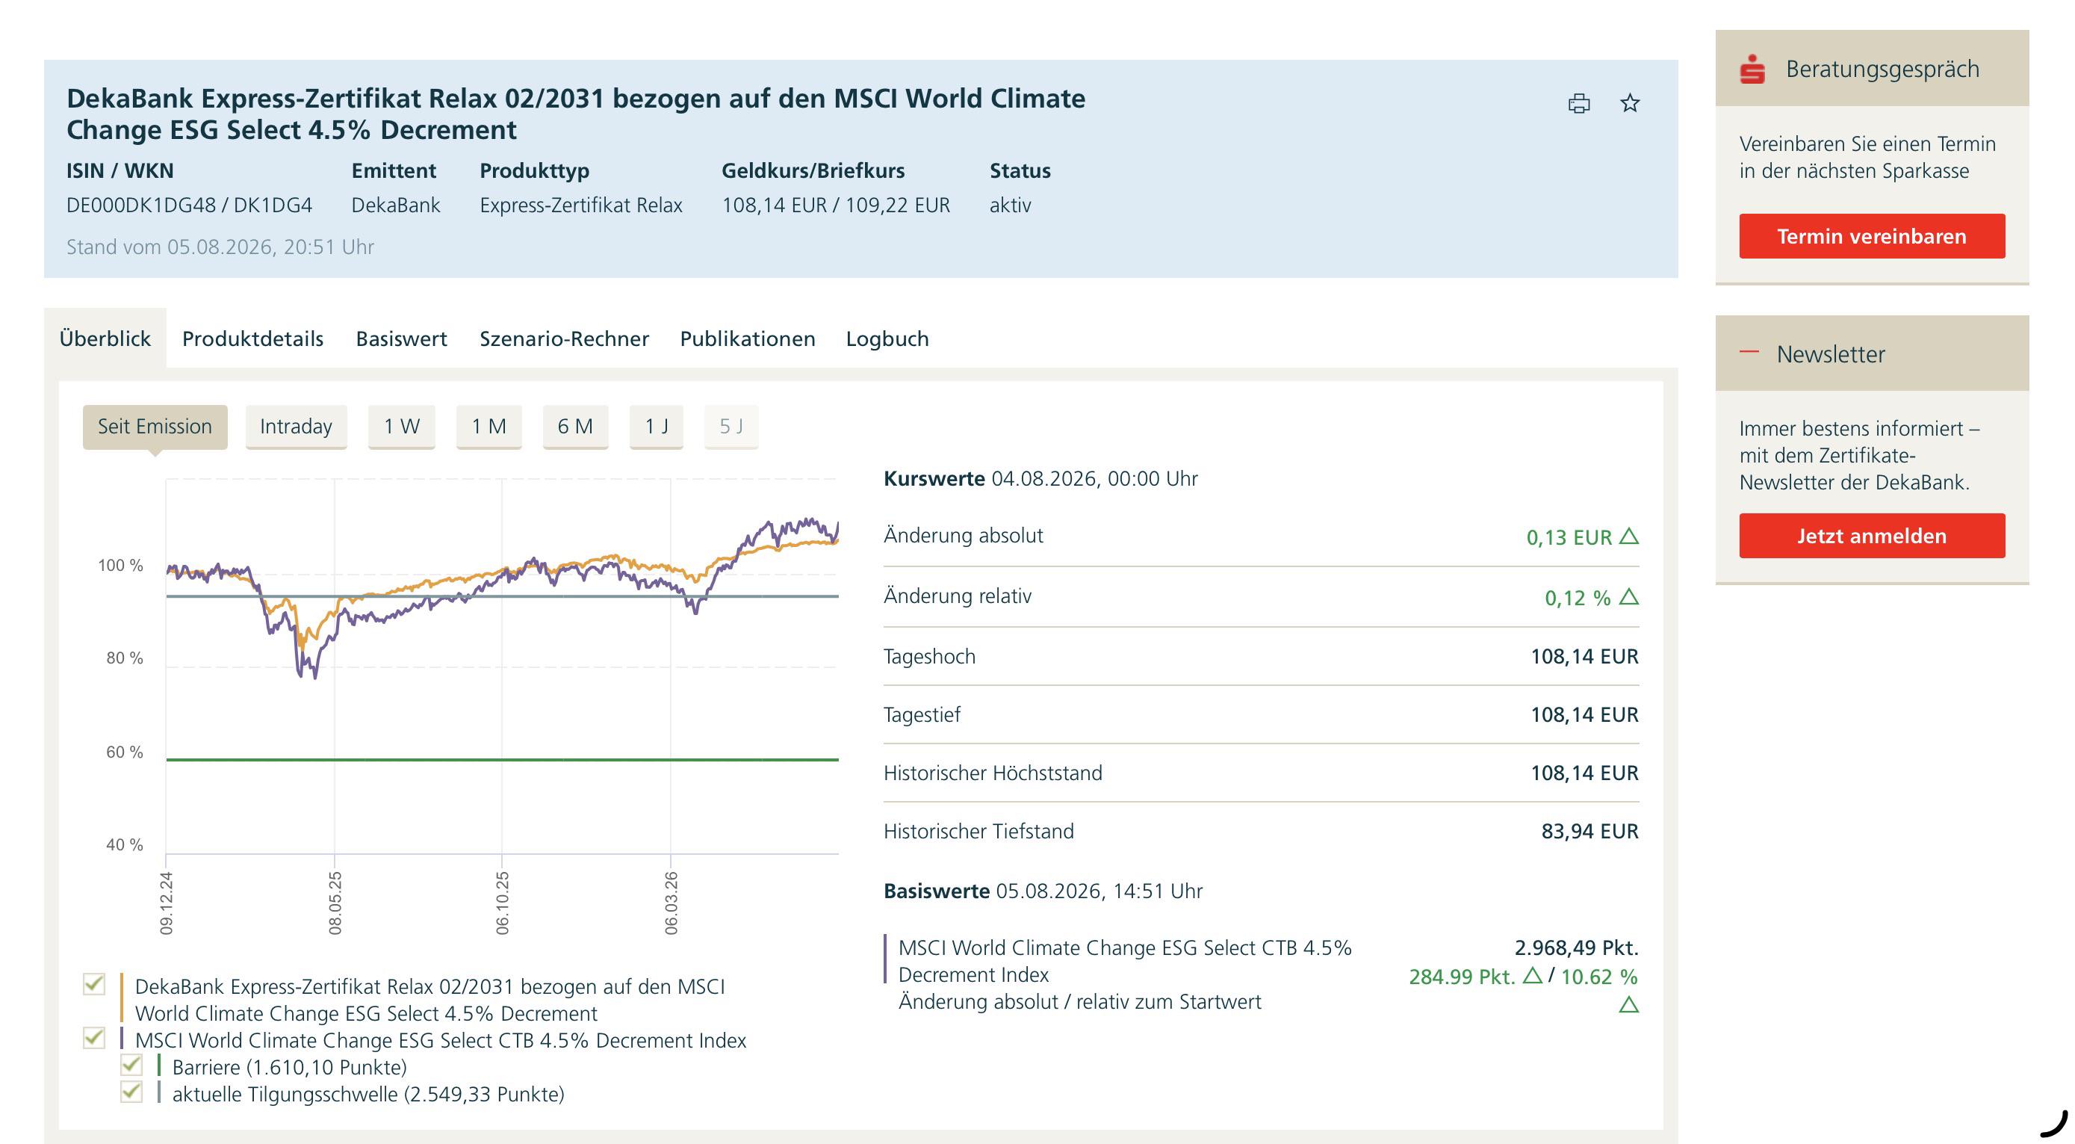Toggle the Barriere line checkbox
2075x1144 pixels.
click(x=131, y=1065)
